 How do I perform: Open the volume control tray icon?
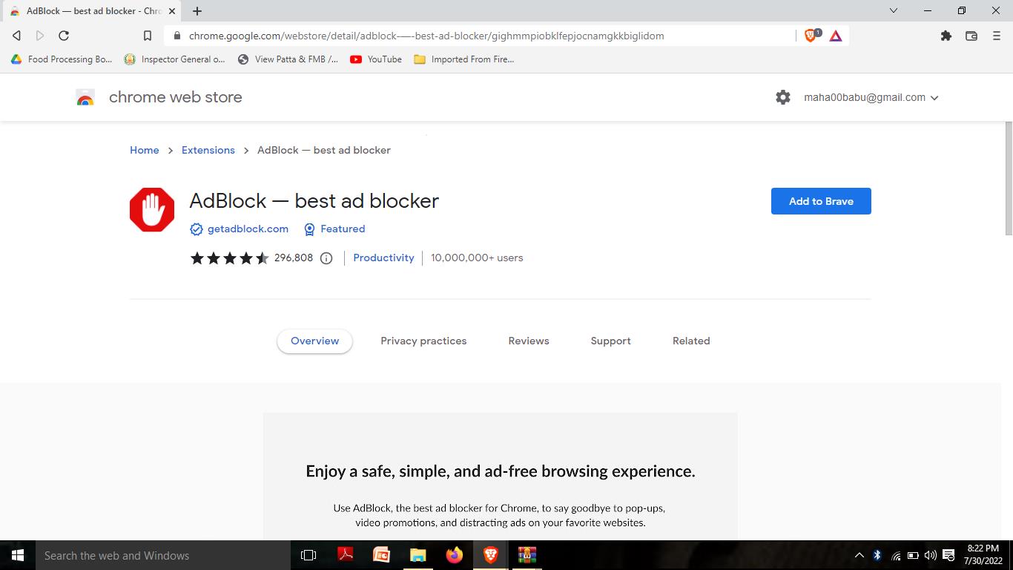click(x=931, y=555)
